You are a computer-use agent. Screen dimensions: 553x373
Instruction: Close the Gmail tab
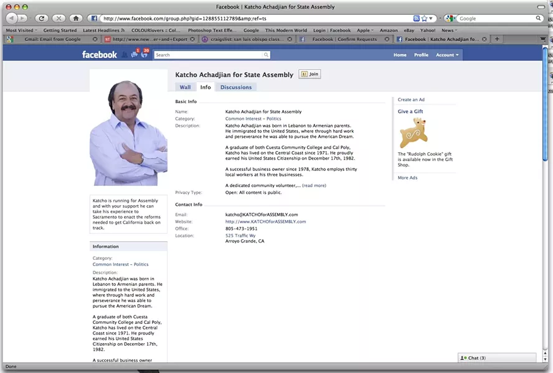(x=95, y=39)
